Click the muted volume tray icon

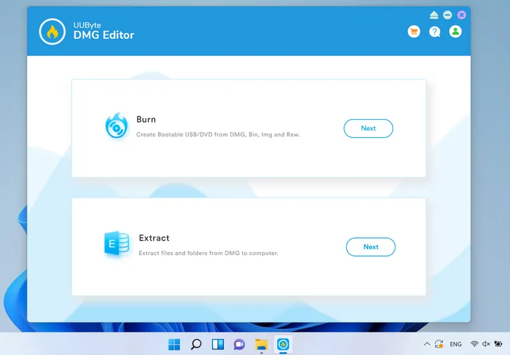[486, 344]
